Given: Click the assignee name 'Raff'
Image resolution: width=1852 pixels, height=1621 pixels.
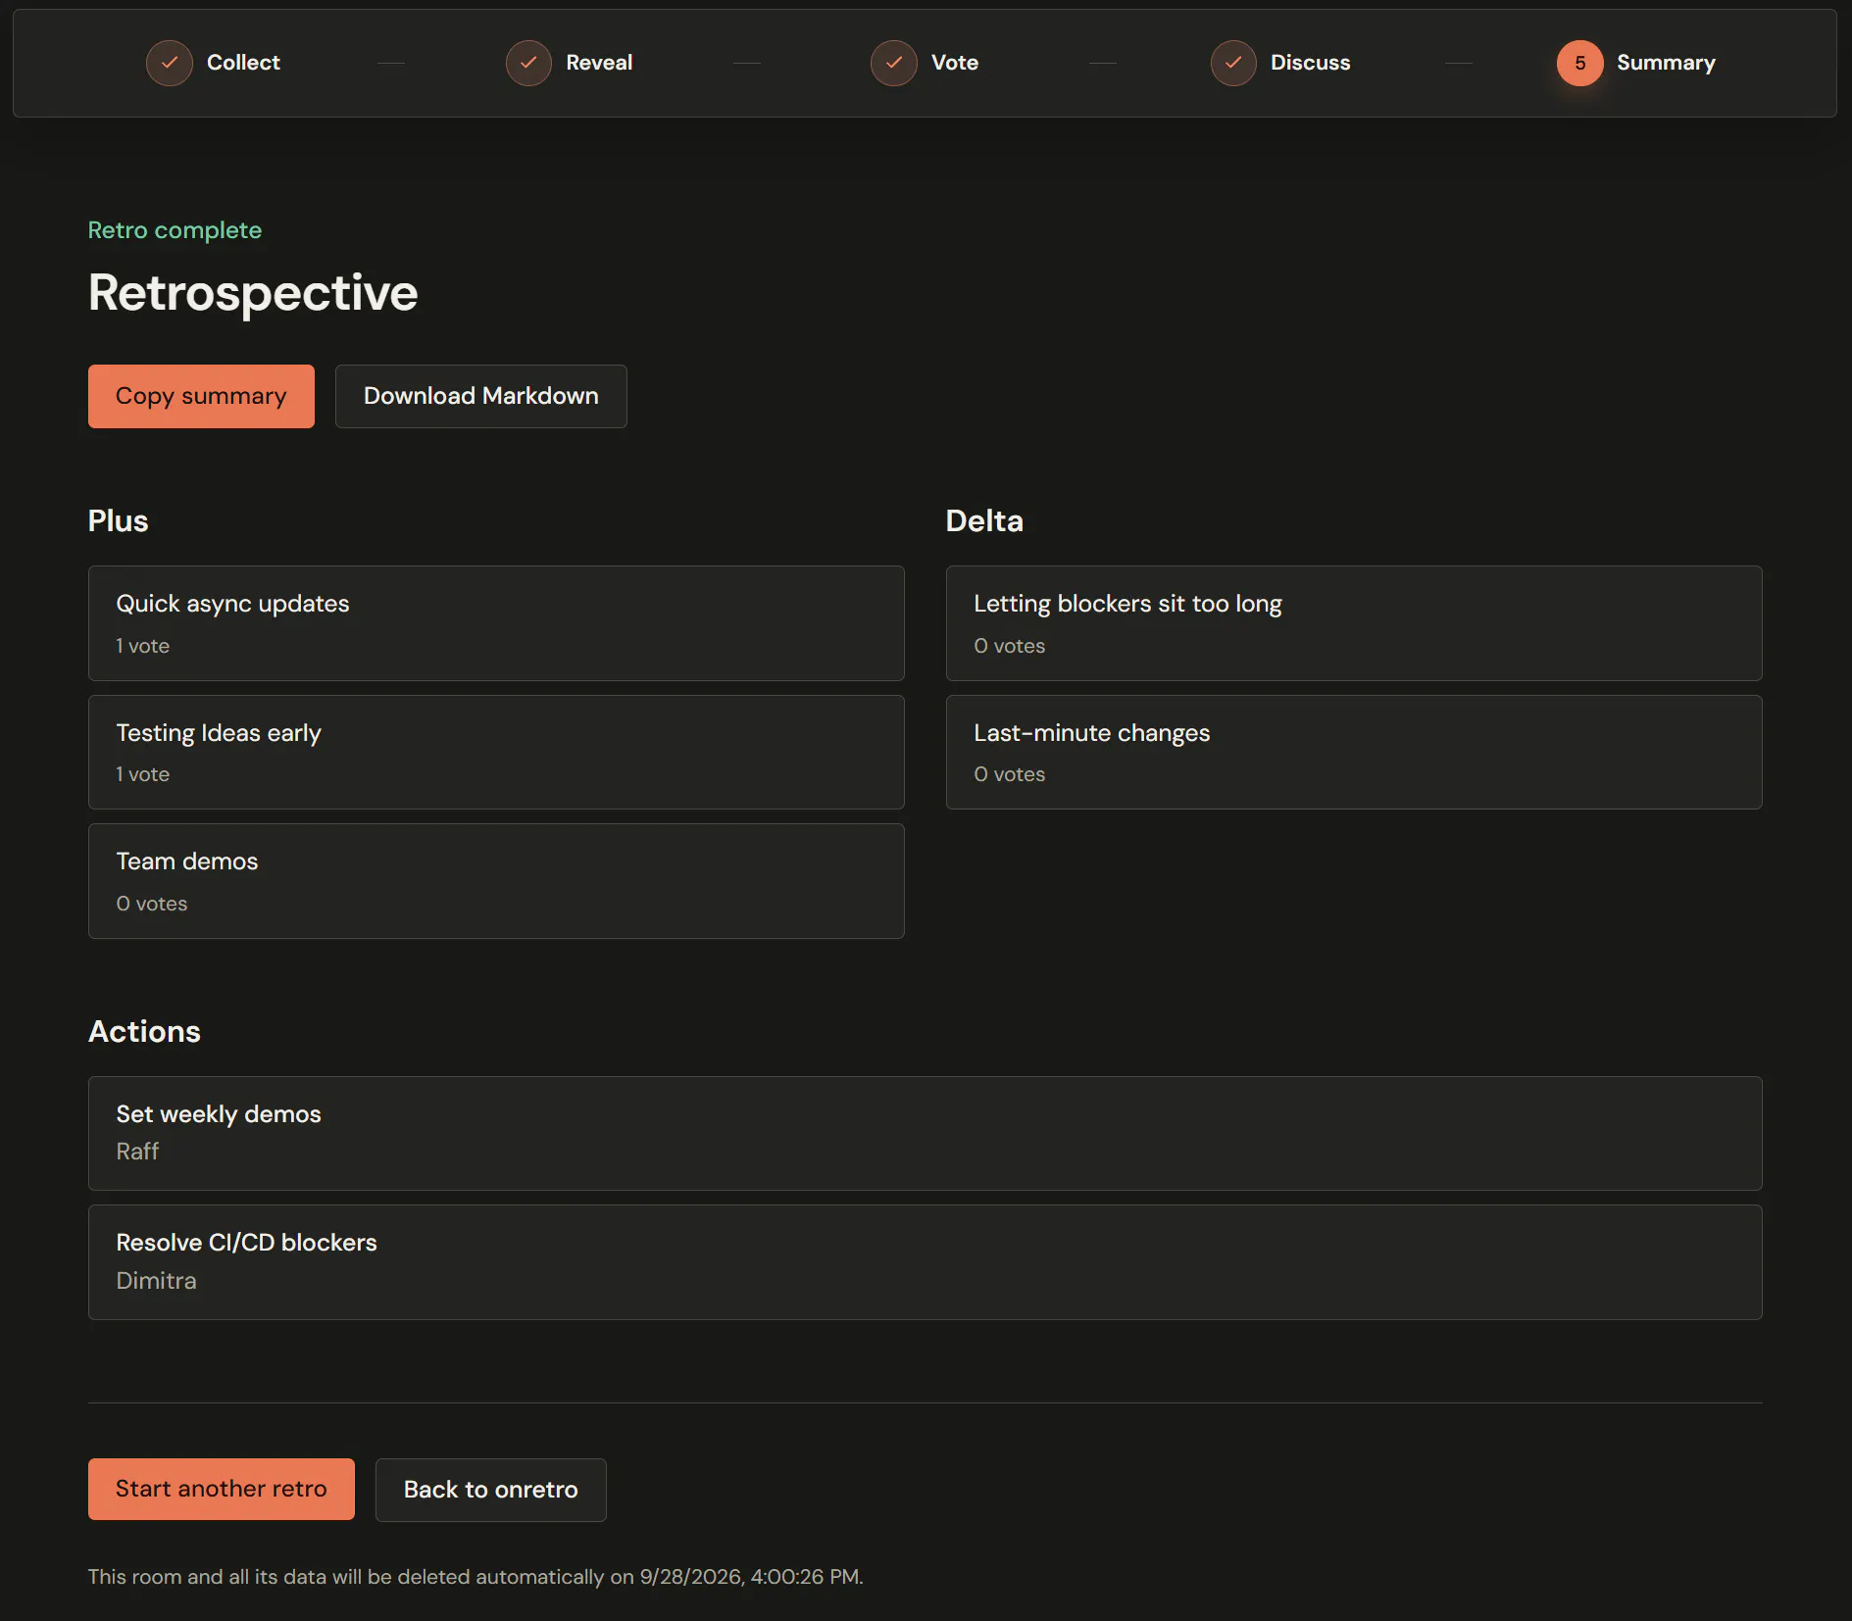Looking at the screenshot, I should [x=137, y=1152].
